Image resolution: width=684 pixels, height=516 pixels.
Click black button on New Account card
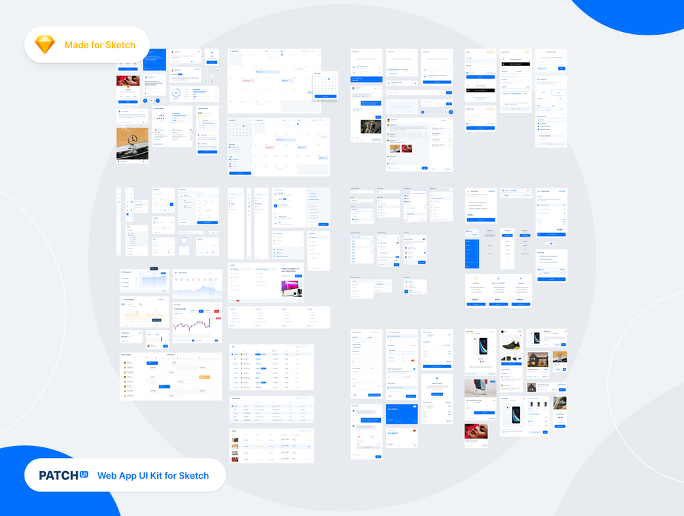516,64
